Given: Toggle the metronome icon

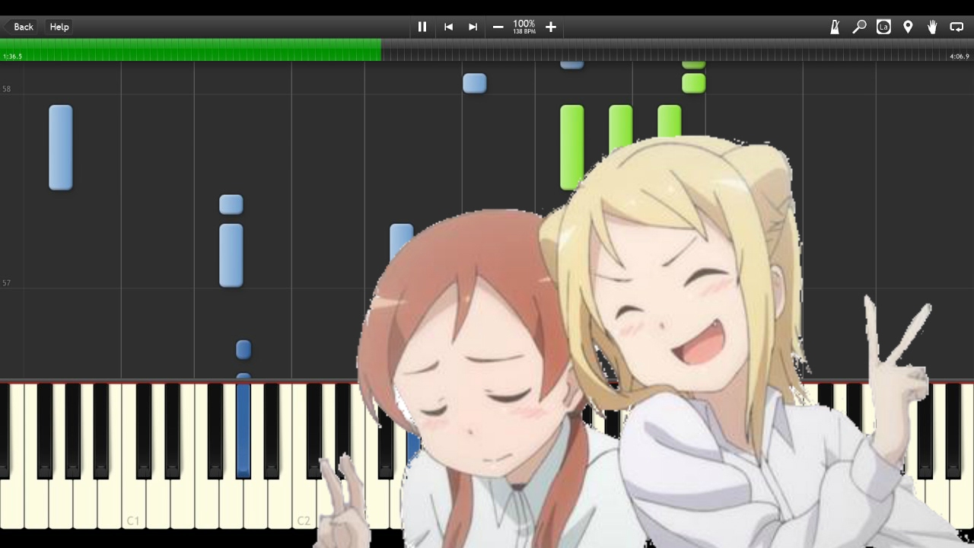Looking at the screenshot, I should 835,27.
